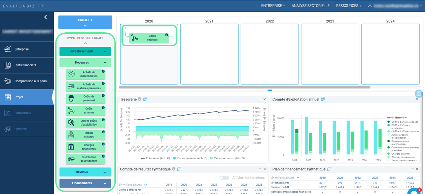Click the Coûts externes card in 2020 column
Viewport: 425px width, 194px height.
tap(149, 38)
